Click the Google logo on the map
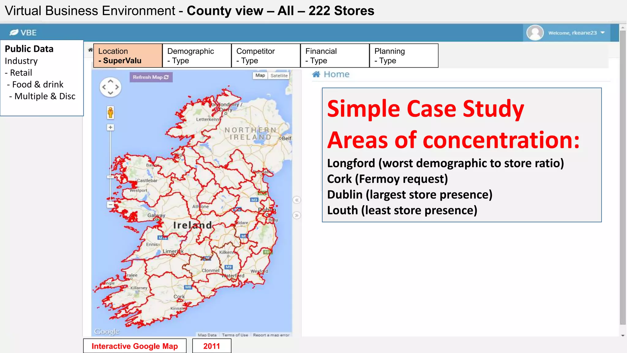Viewport: 627px width, 353px height. [x=107, y=332]
